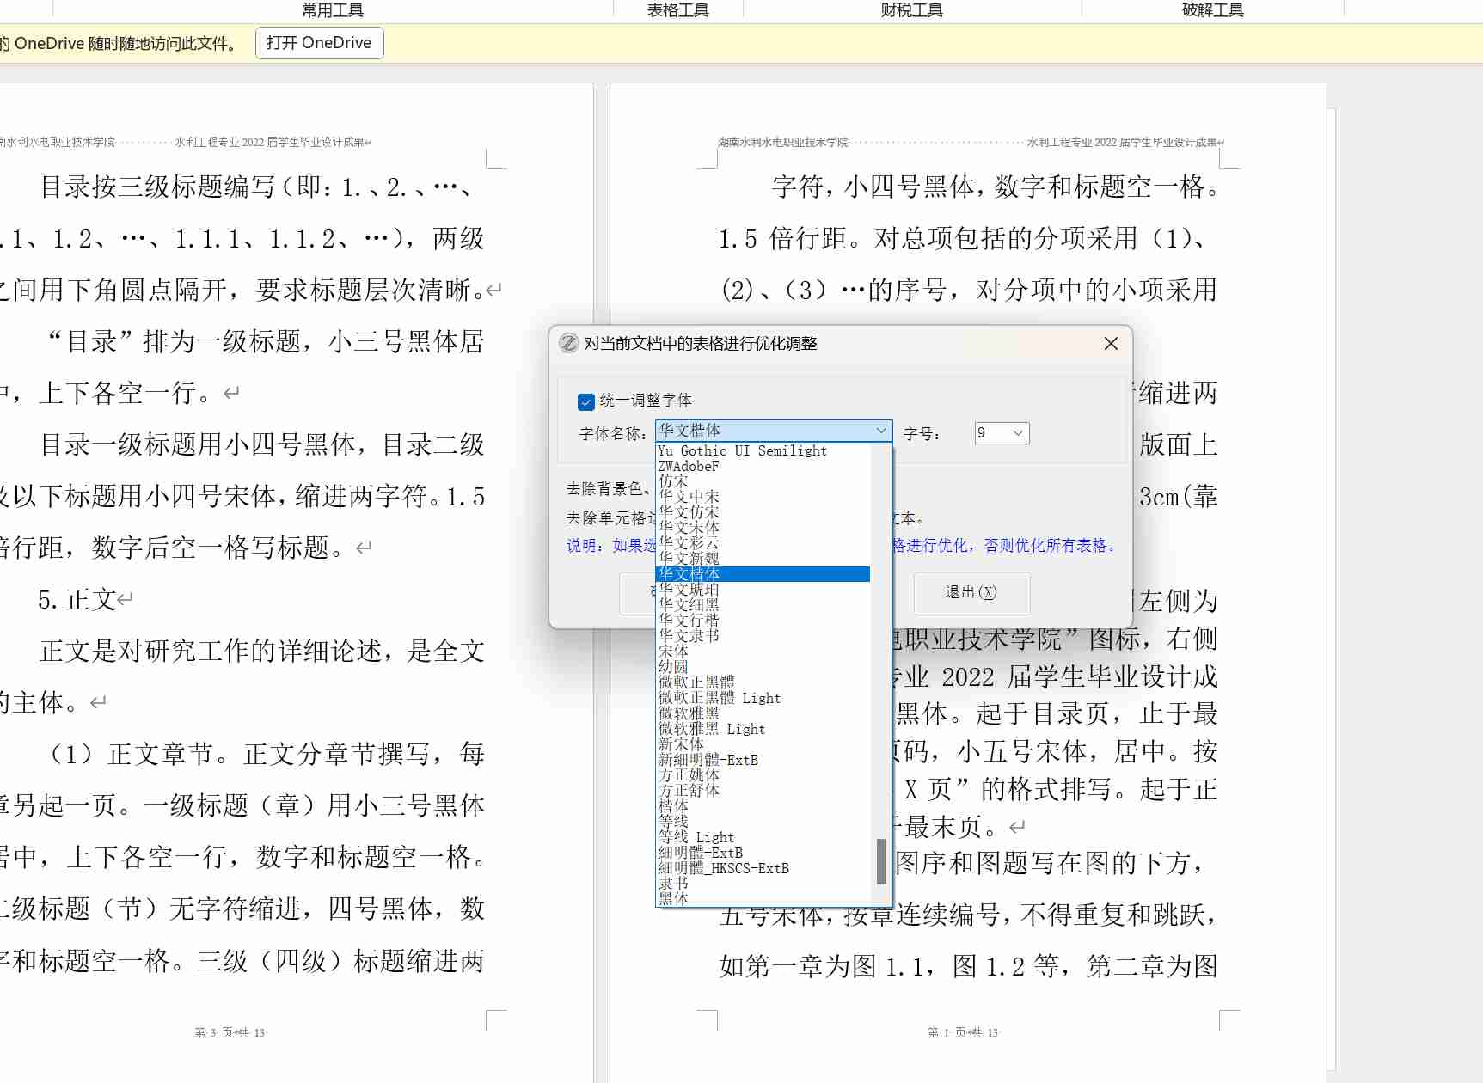Choose 仿宋 in the font list

[674, 481]
